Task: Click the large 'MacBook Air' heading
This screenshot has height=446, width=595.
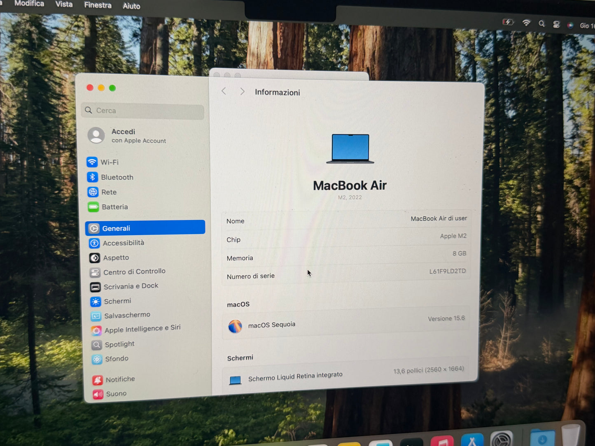Action: [350, 186]
